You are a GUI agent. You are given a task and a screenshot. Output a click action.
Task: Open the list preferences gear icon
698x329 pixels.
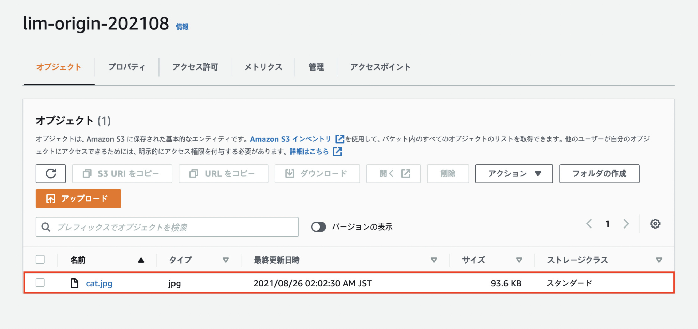pos(655,224)
